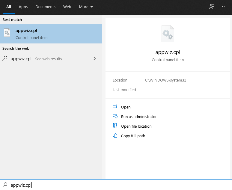
Task: Click the Open action icon
Action: click(115, 107)
